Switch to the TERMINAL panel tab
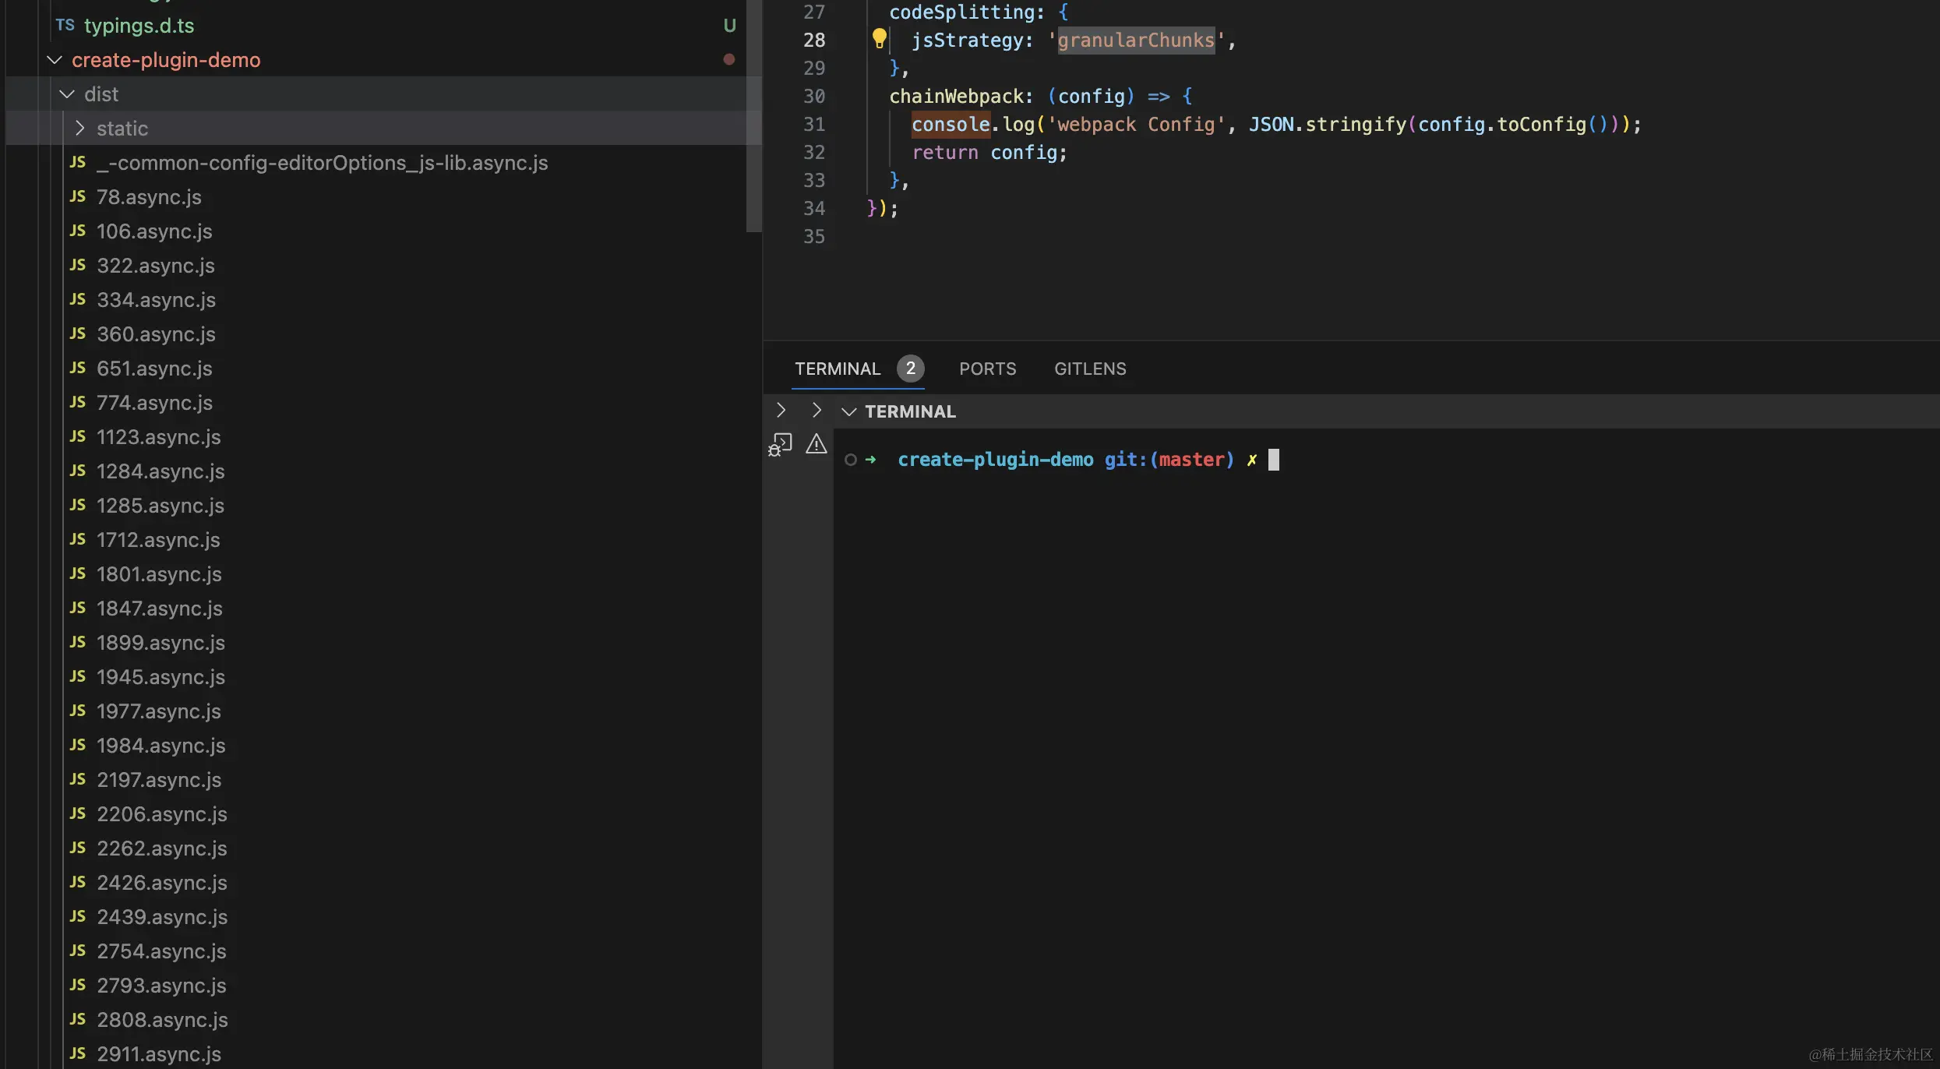The width and height of the screenshot is (1940, 1069). 838,369
